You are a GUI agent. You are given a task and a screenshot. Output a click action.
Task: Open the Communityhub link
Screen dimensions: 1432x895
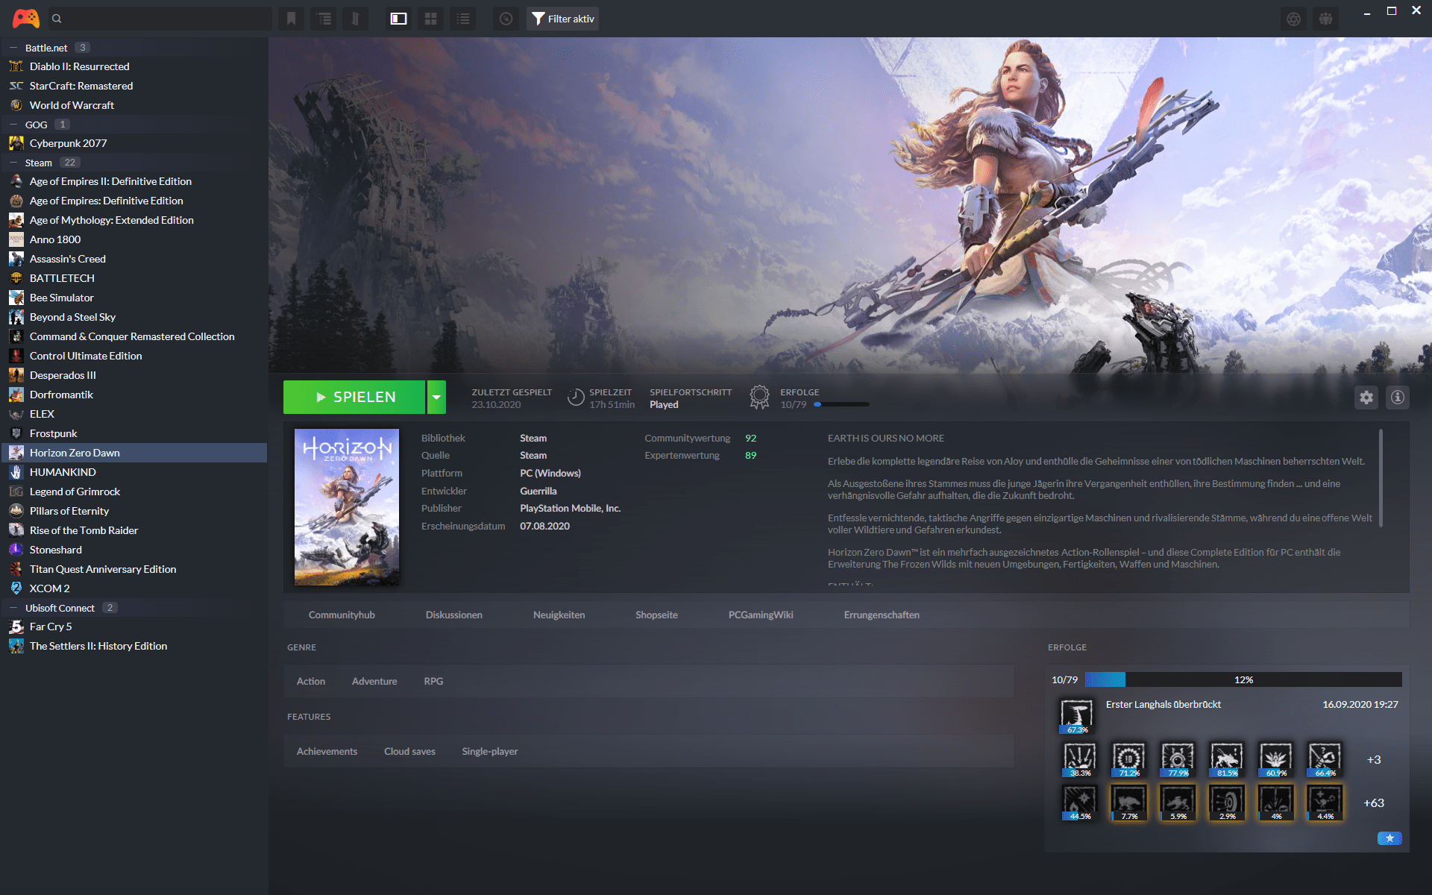pyautogui.click(x=342, y=615)
